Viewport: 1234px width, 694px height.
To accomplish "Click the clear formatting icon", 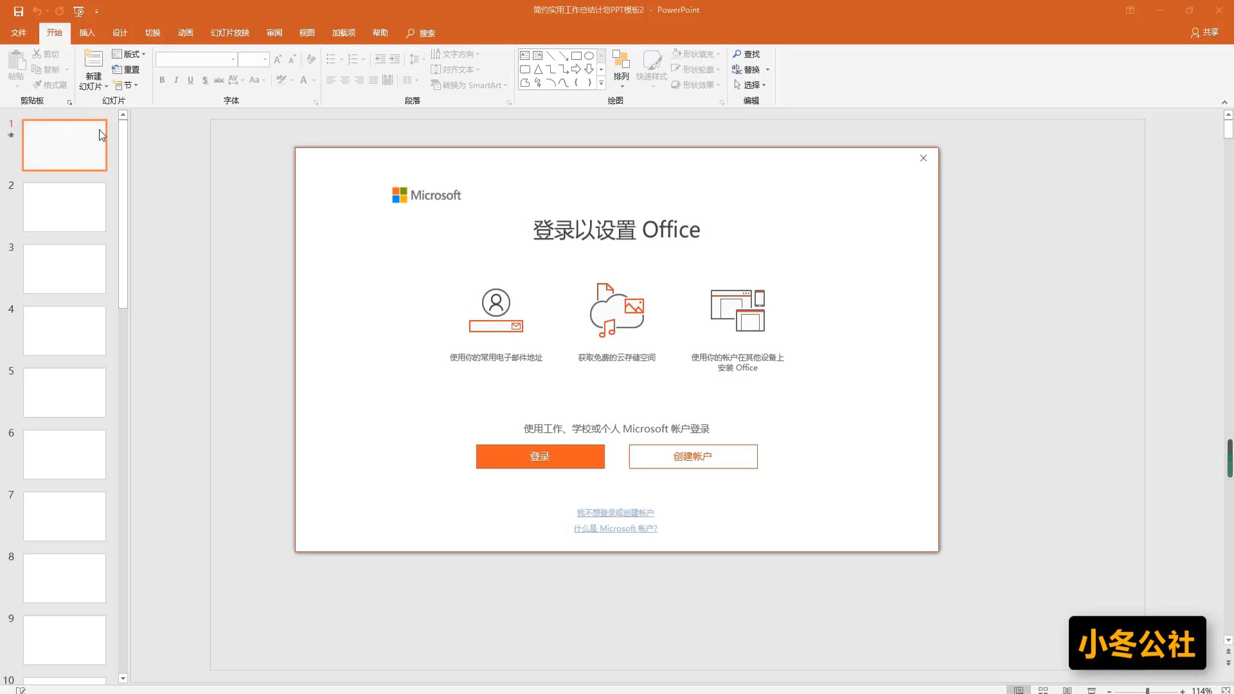I will click(311, 59).
